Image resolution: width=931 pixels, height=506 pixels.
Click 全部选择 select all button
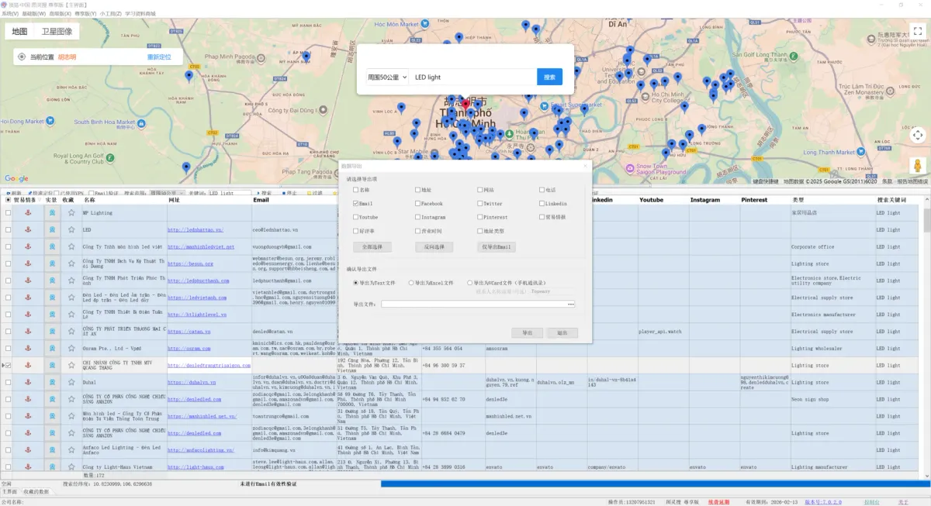(372, 247)
